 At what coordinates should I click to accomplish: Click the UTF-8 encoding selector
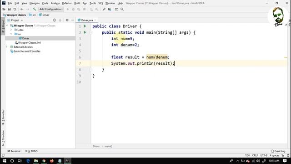click(x=264, y=155)
